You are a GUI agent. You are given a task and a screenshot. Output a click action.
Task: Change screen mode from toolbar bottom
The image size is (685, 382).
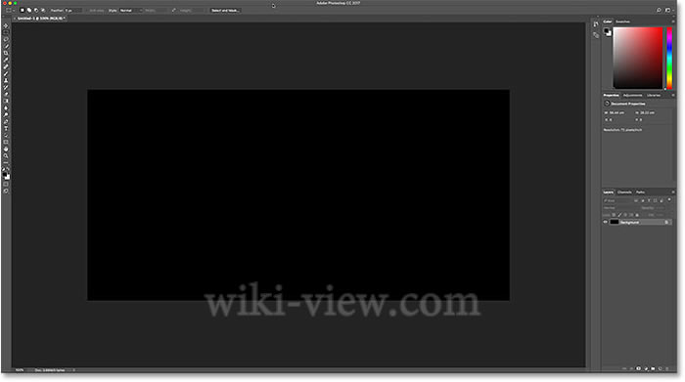[6, 191]
